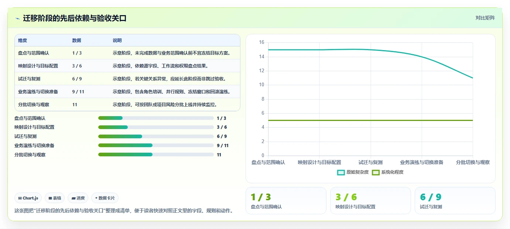Click progress label 试迁与复测 beside bar
This screenshot has height=229, width=510.
coord(25,136)
